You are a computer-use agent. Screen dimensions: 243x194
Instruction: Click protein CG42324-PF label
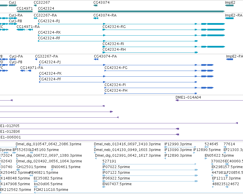(50, 79)
